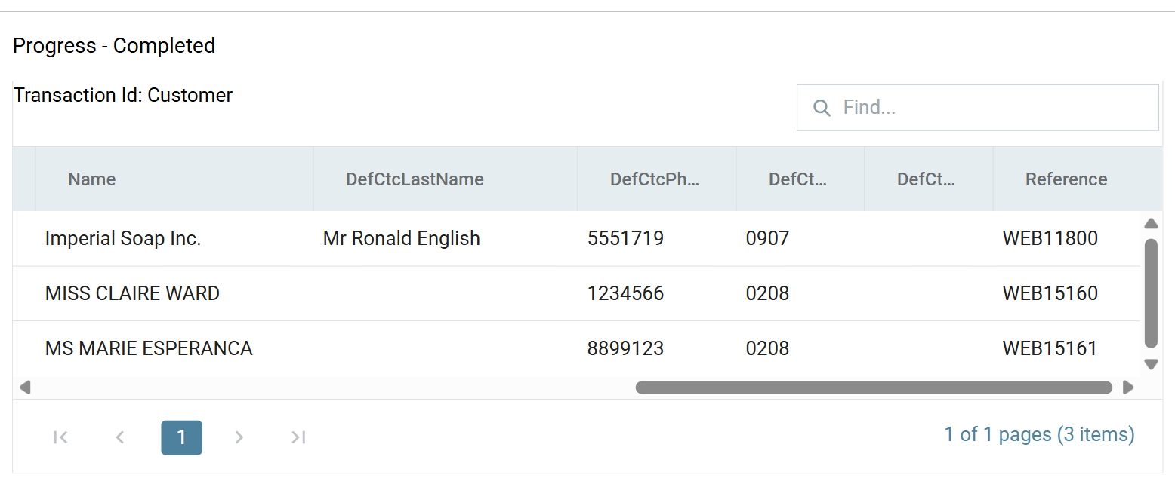The width and height of the screenshot is (1175, 484).
Task: Go to last page pager icon
Action: (298, 437)
